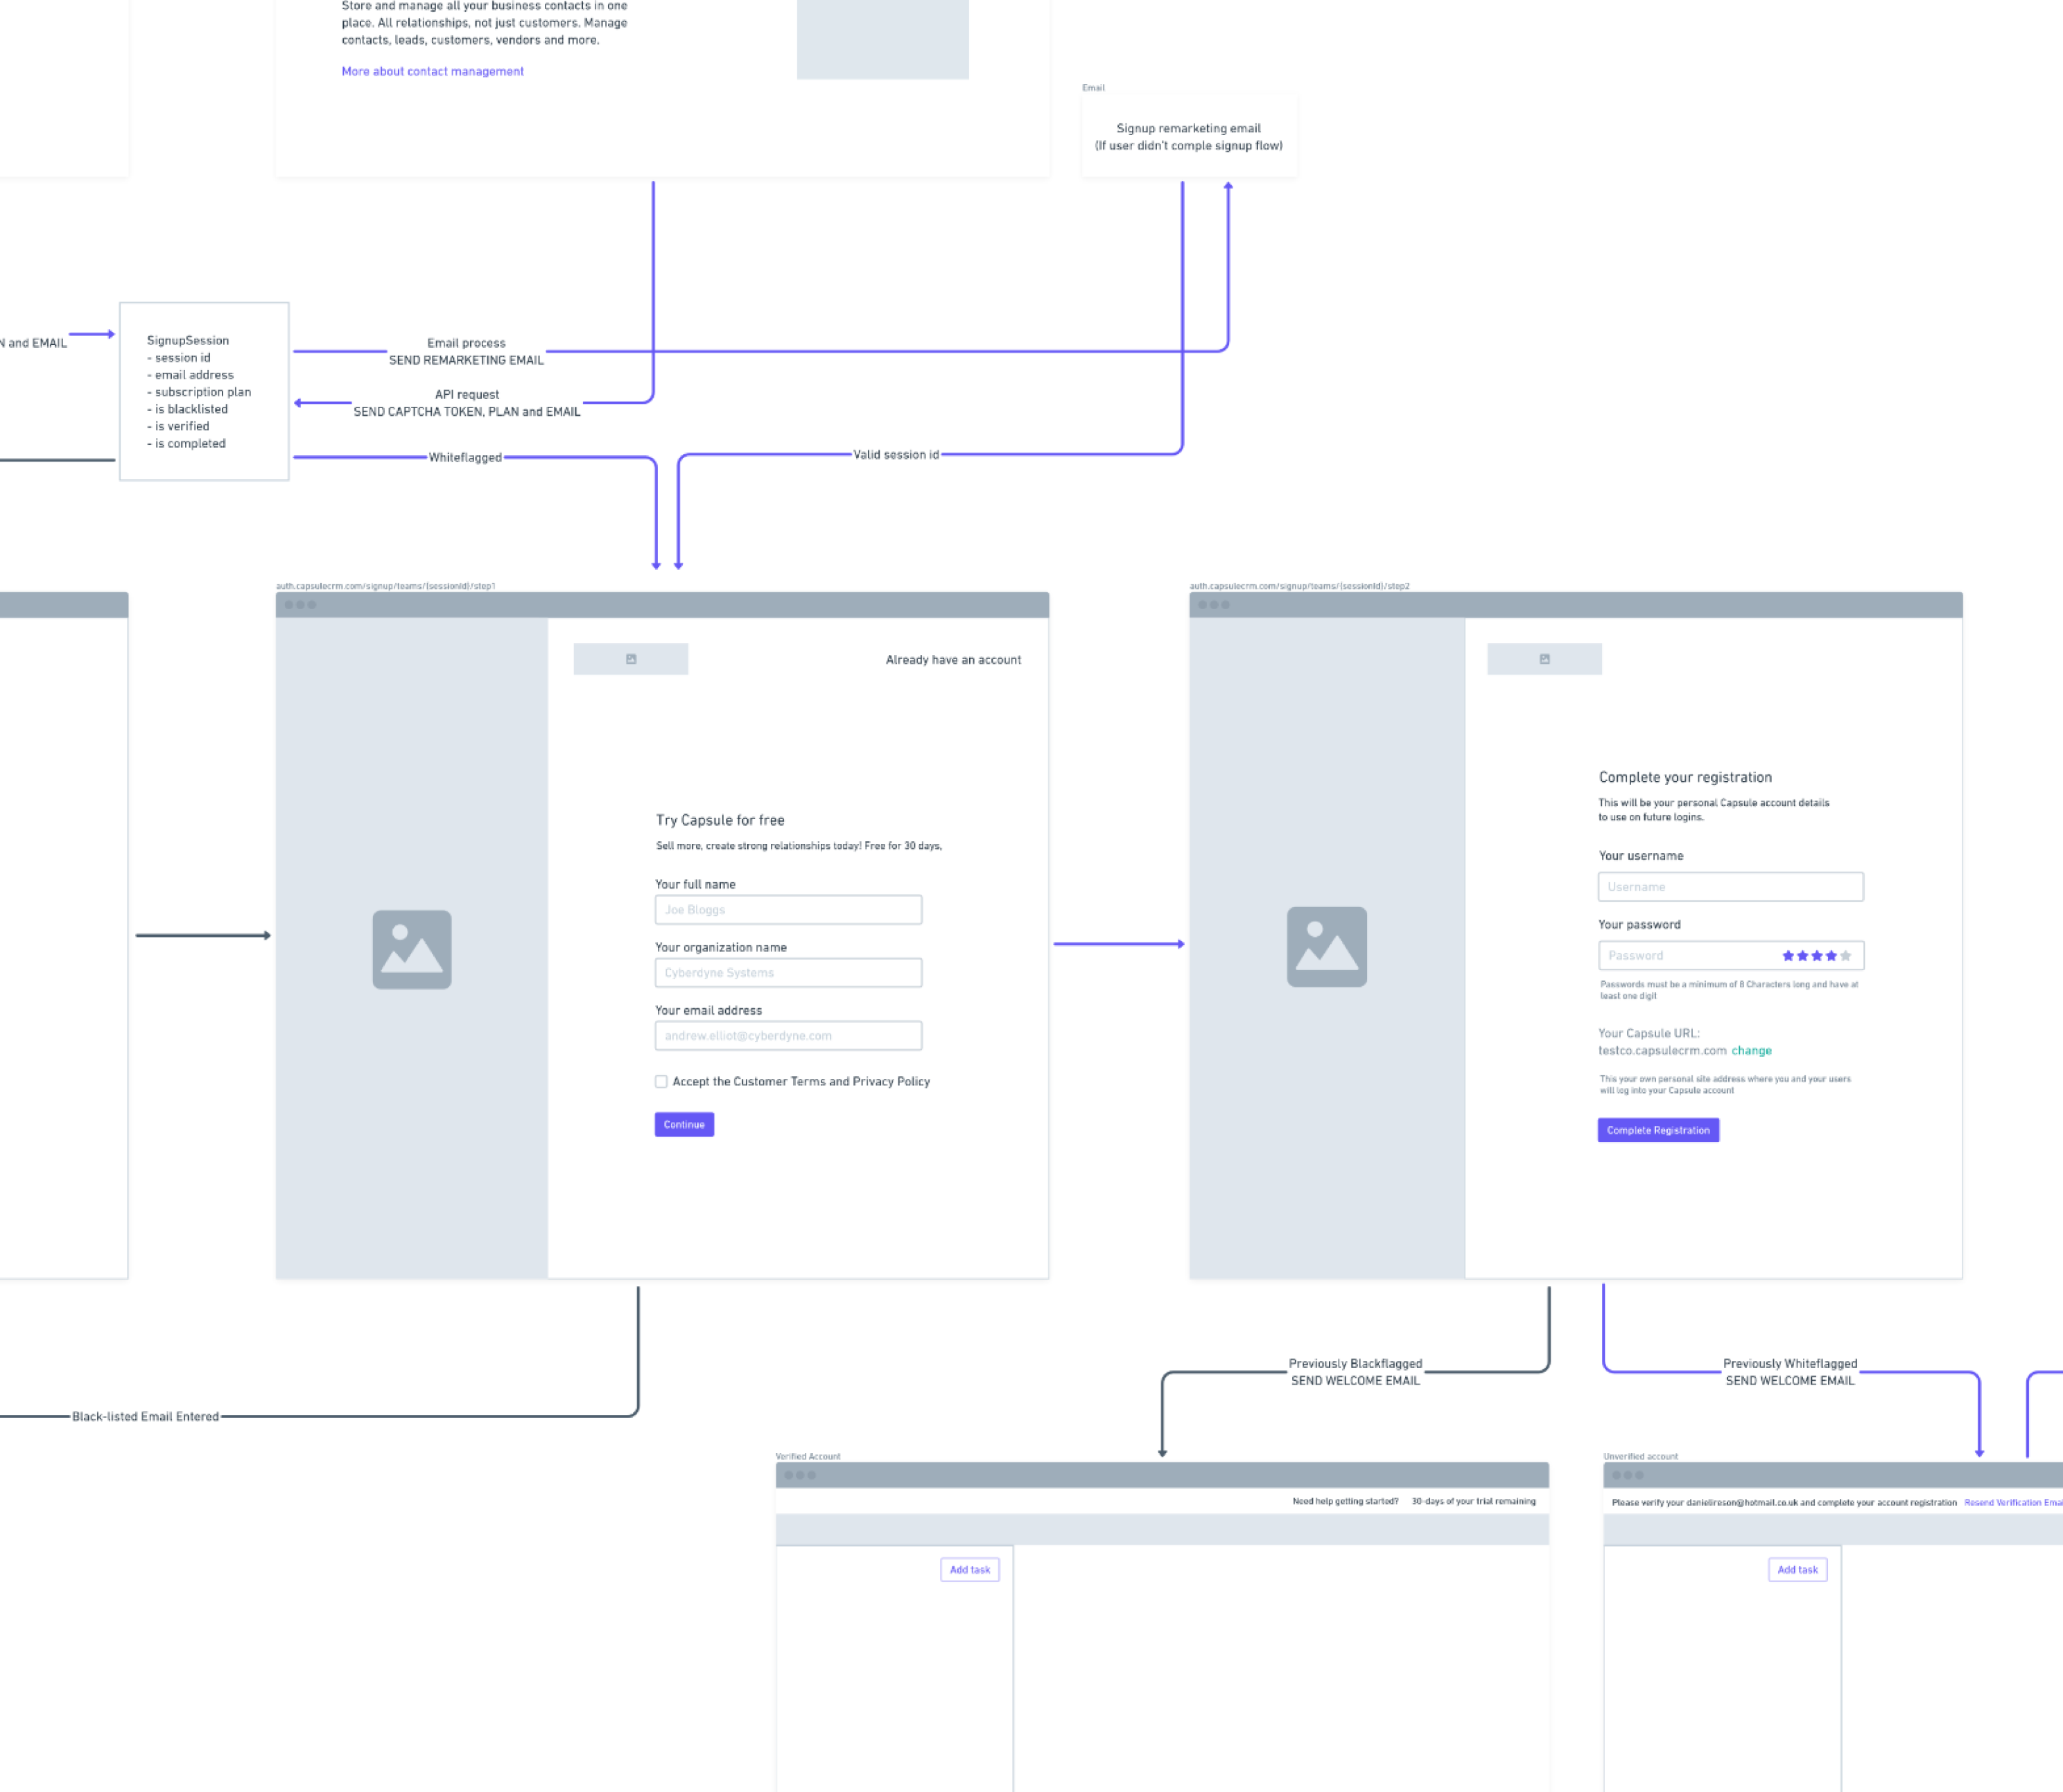Click the large image placeholder in step1 panel
The height and width of the screenshot is (1792, 2063).
pyautogui.click(x=411, y=949)
